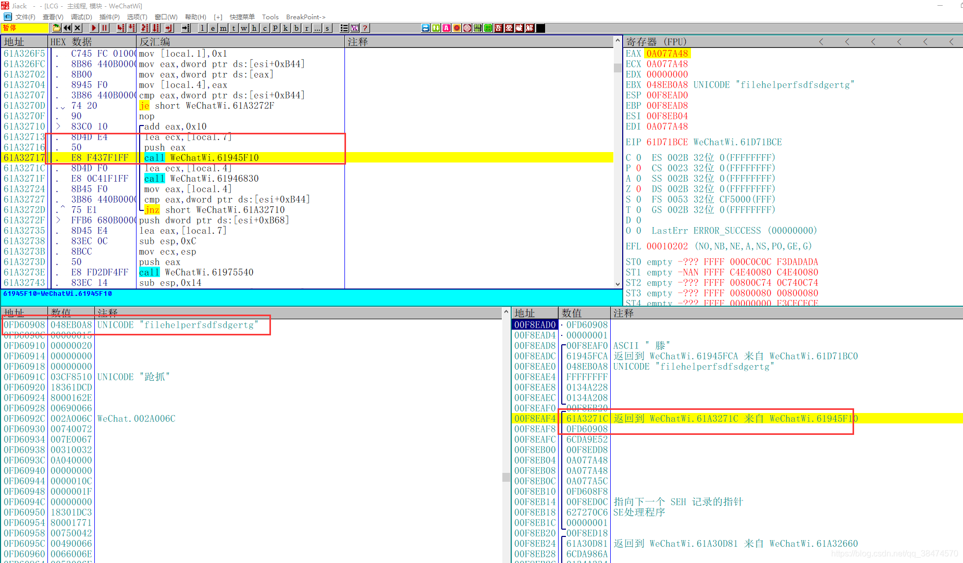Restart the debugged program (rewind icon)

(67, 28)
